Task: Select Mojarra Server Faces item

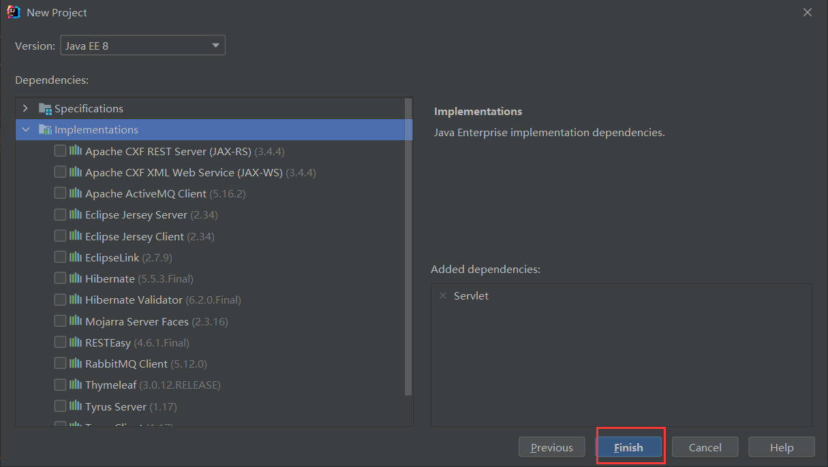Action: click(x=156, y=321)
